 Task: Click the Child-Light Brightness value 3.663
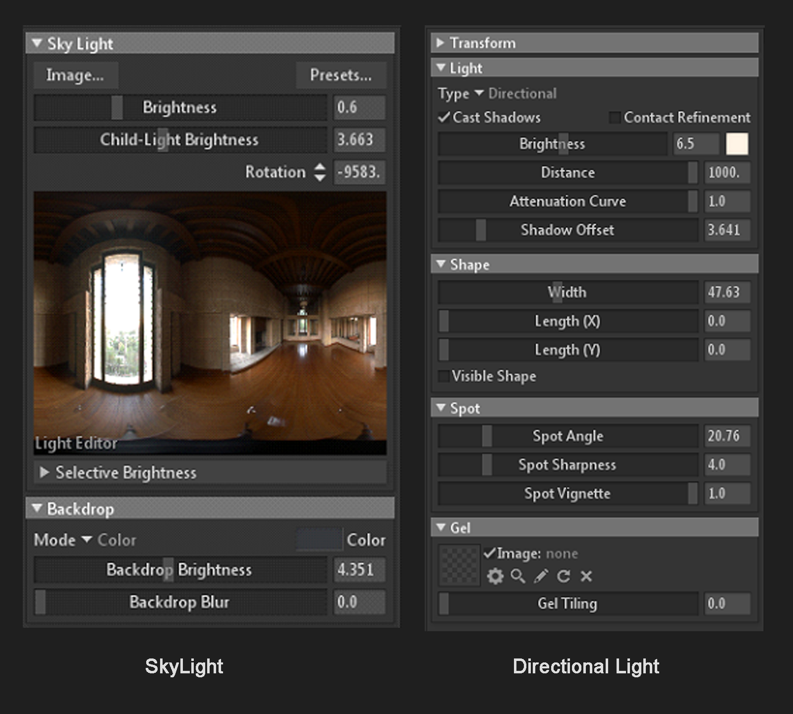coord(359,139)
